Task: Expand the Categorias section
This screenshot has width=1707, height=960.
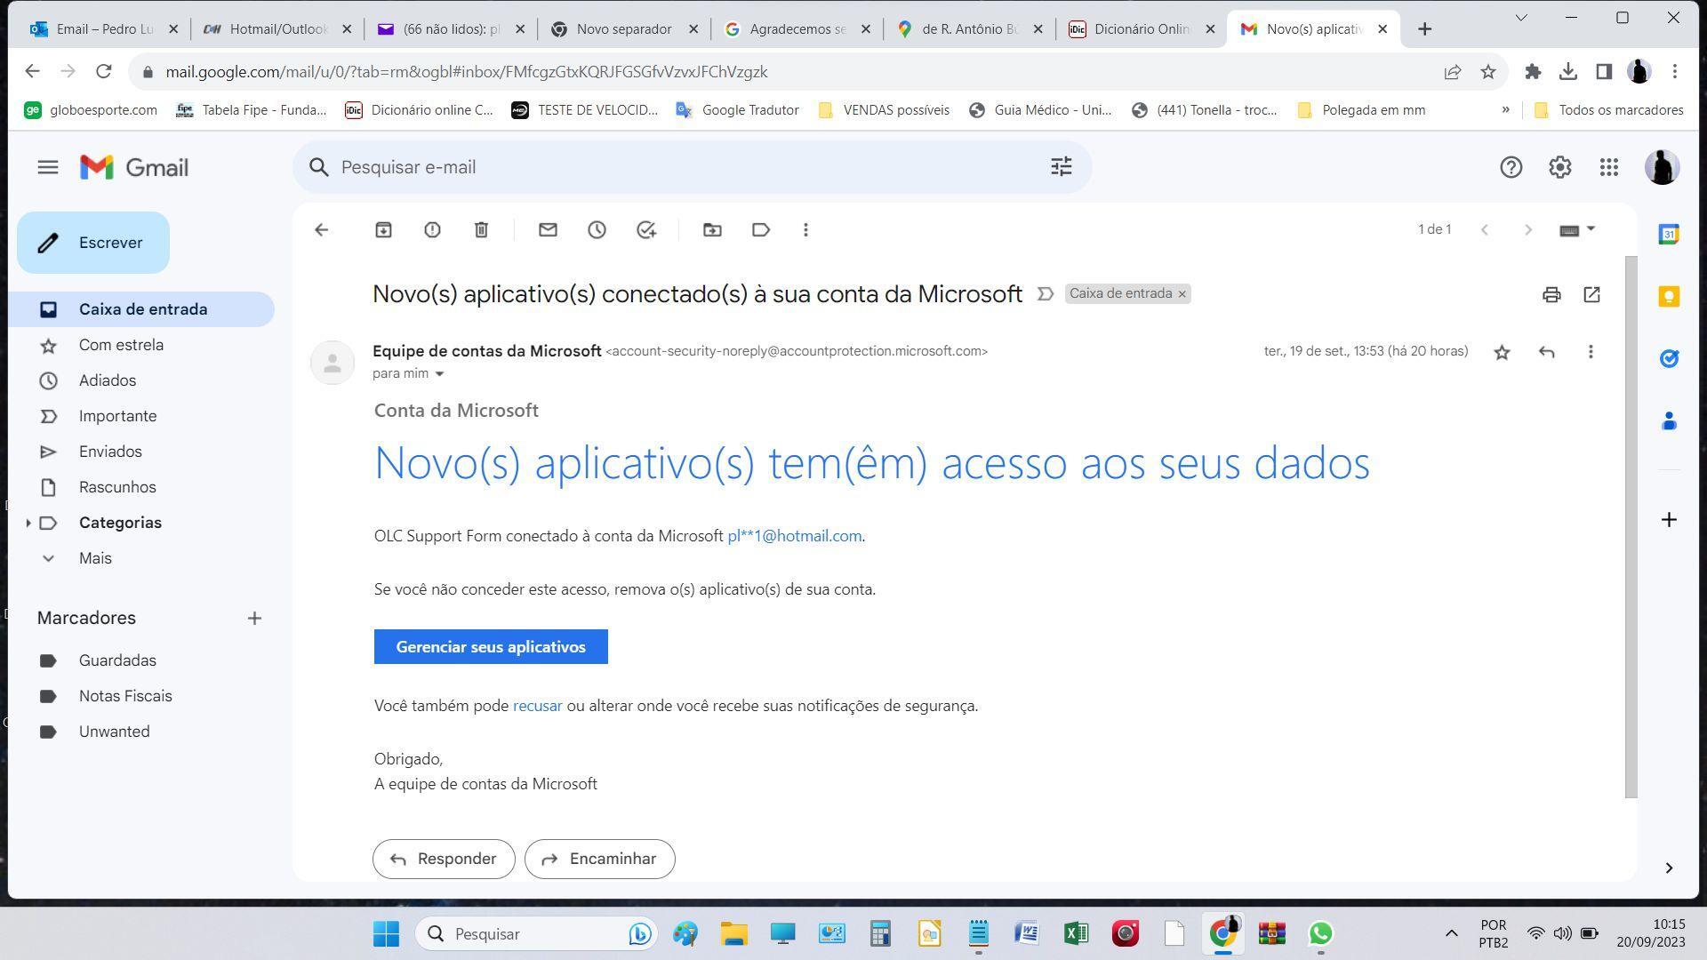Action: pos(28,523)
